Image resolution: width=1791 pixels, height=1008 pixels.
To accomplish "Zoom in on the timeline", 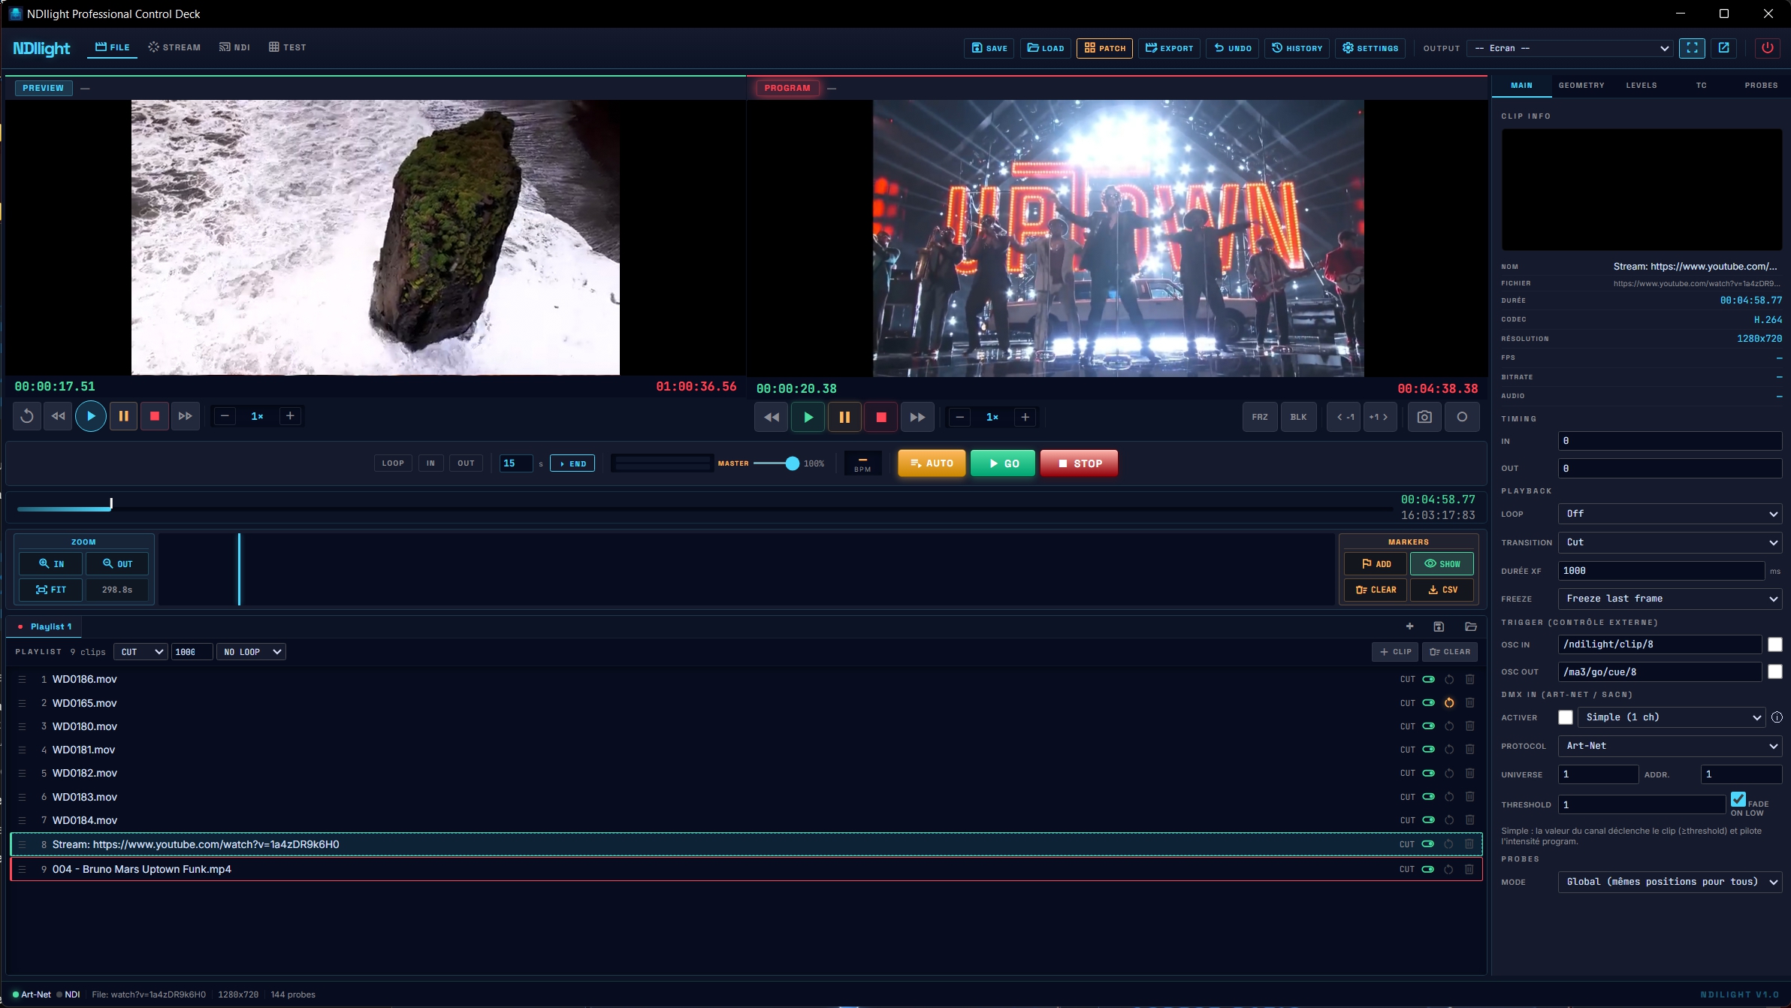I will click(x=51, y=564).
